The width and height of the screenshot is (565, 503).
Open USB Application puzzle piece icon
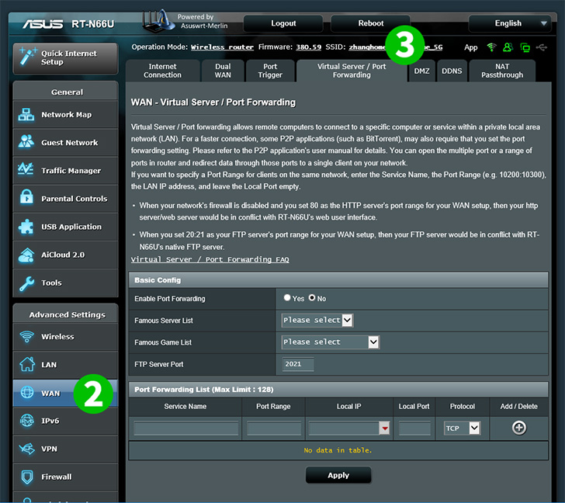coord(26,227)
